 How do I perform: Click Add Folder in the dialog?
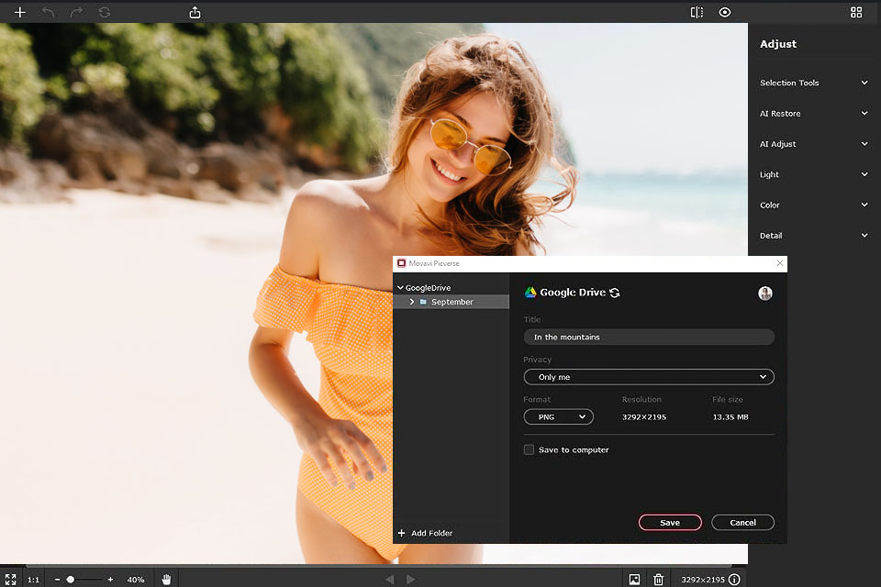coord(425,533)
